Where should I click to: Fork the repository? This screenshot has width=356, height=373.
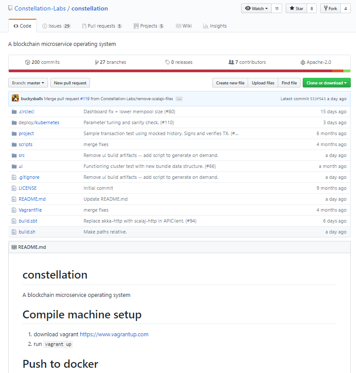pyautogui.click(x=330, y=8)
